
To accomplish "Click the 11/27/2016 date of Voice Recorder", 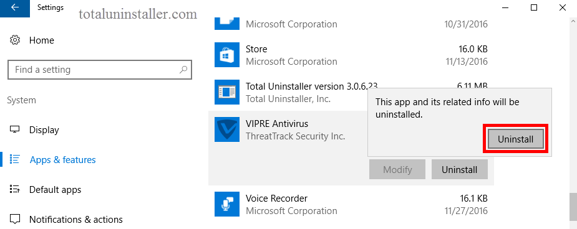I will pyautogui.click(x=466, y=211).
